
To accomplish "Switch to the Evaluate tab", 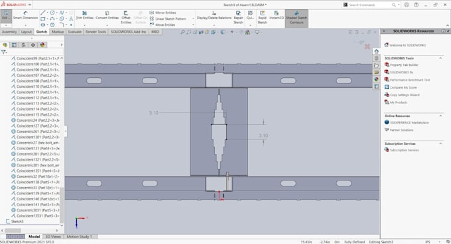I will tap(74, 32).
